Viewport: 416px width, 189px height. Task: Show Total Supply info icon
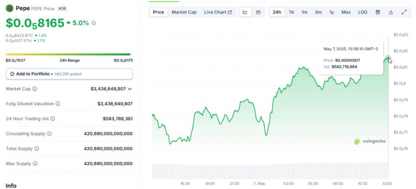[x=37, y=148]
